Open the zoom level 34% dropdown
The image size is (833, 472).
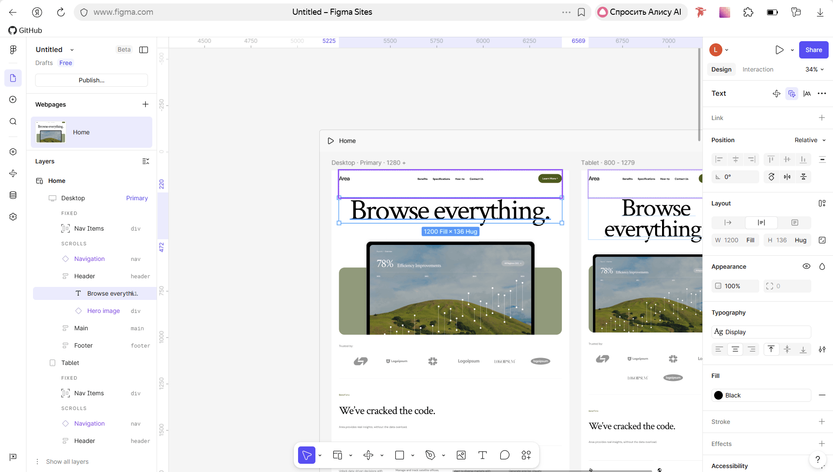pos(814,69)
